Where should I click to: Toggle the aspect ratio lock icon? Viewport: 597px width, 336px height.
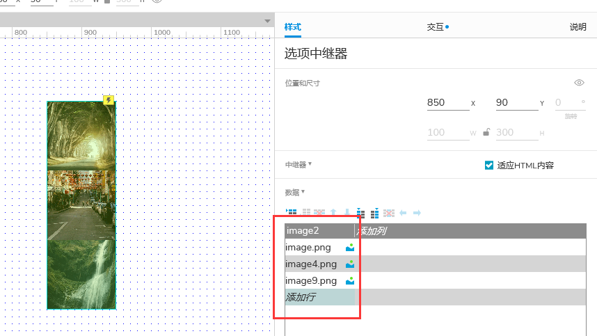486,132
